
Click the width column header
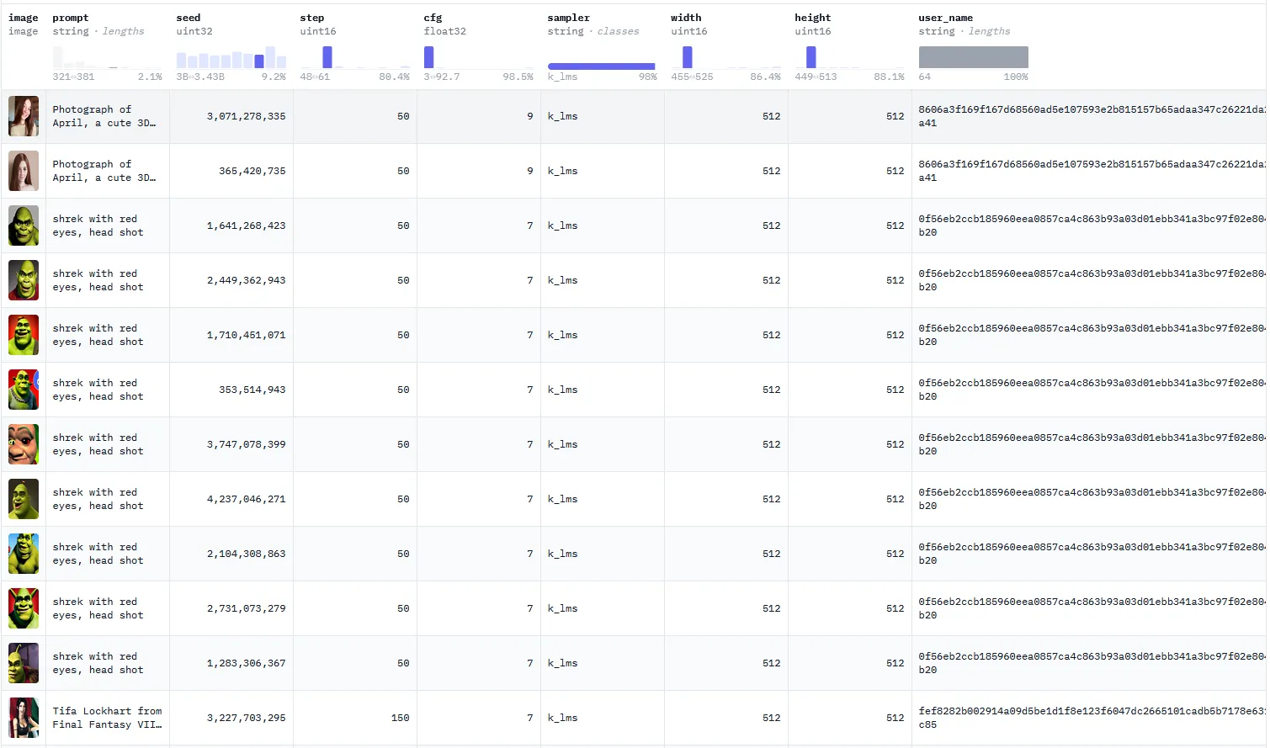click(x=686, y=18)
